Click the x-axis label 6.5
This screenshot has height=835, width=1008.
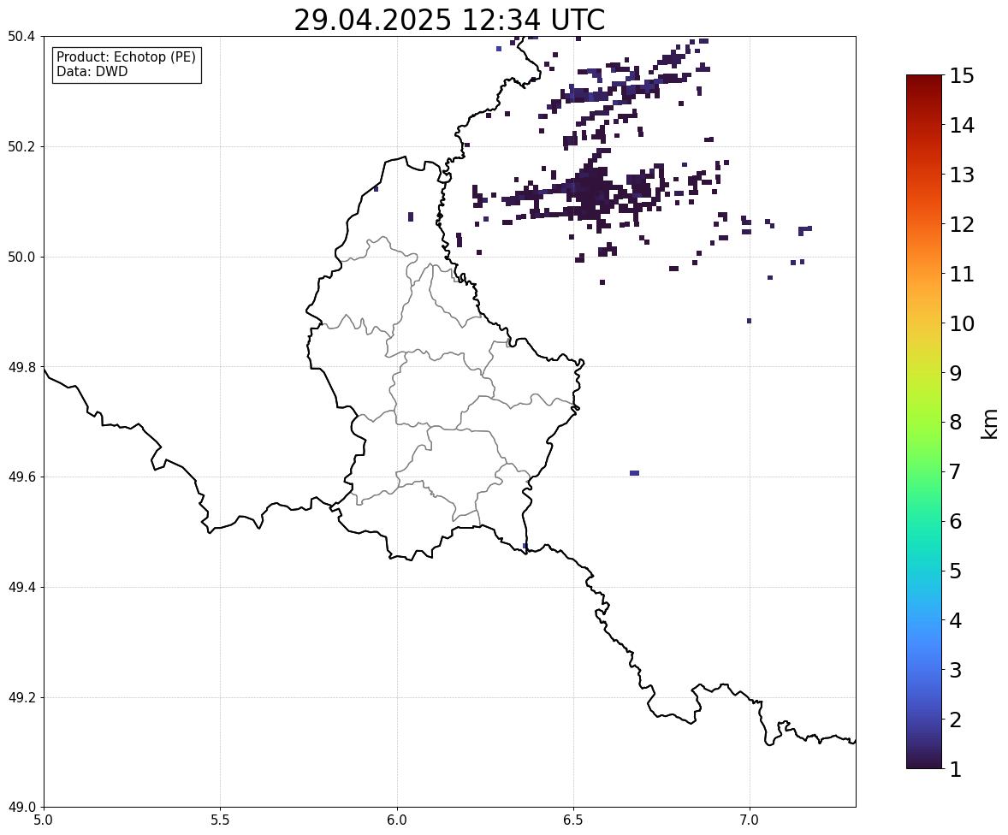pos(573,820)
